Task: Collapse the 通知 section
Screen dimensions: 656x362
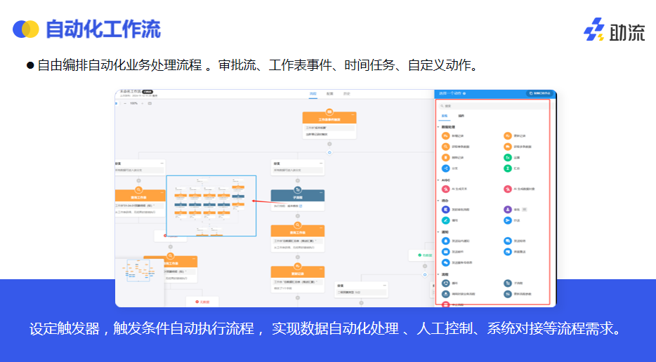Action: click(439, 232)
